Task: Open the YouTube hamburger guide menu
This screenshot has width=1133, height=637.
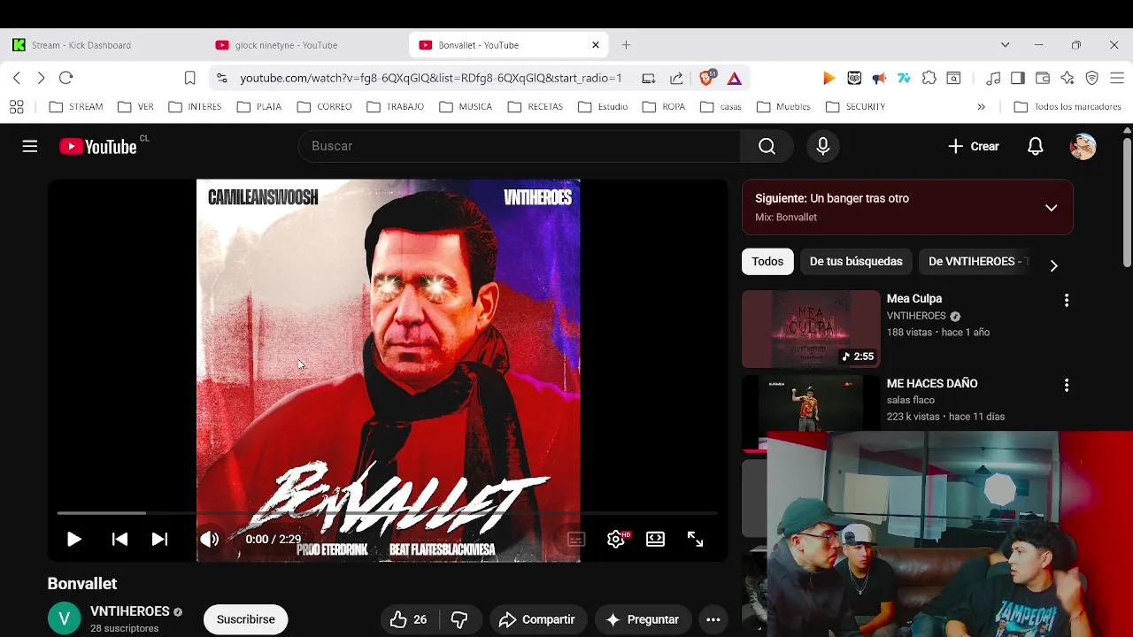Action: (30, 146)
